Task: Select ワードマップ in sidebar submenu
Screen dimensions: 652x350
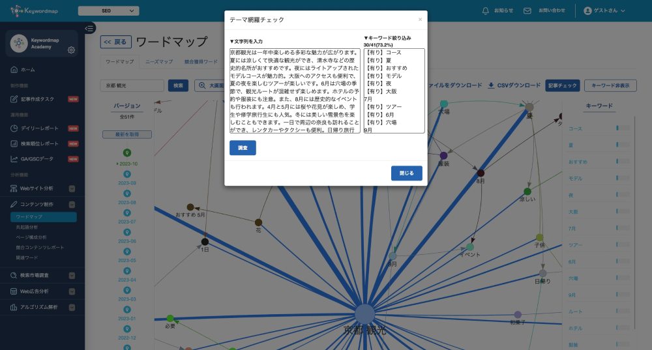Action: 43,216
